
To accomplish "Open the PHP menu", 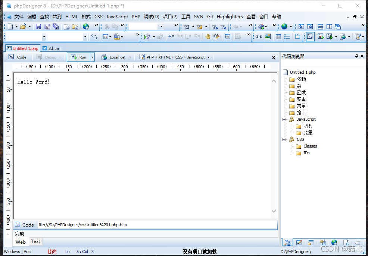I will coord(136,17).
